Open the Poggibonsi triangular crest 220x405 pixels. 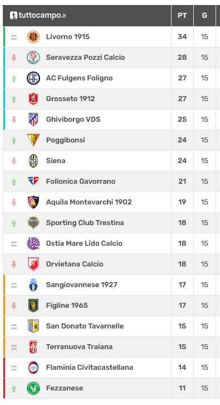[33, 140]
